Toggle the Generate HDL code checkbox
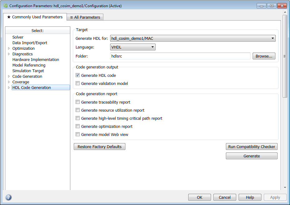 pos(78,75)
